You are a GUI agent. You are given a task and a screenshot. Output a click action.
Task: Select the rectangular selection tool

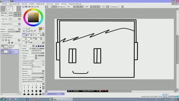point(24,29)
